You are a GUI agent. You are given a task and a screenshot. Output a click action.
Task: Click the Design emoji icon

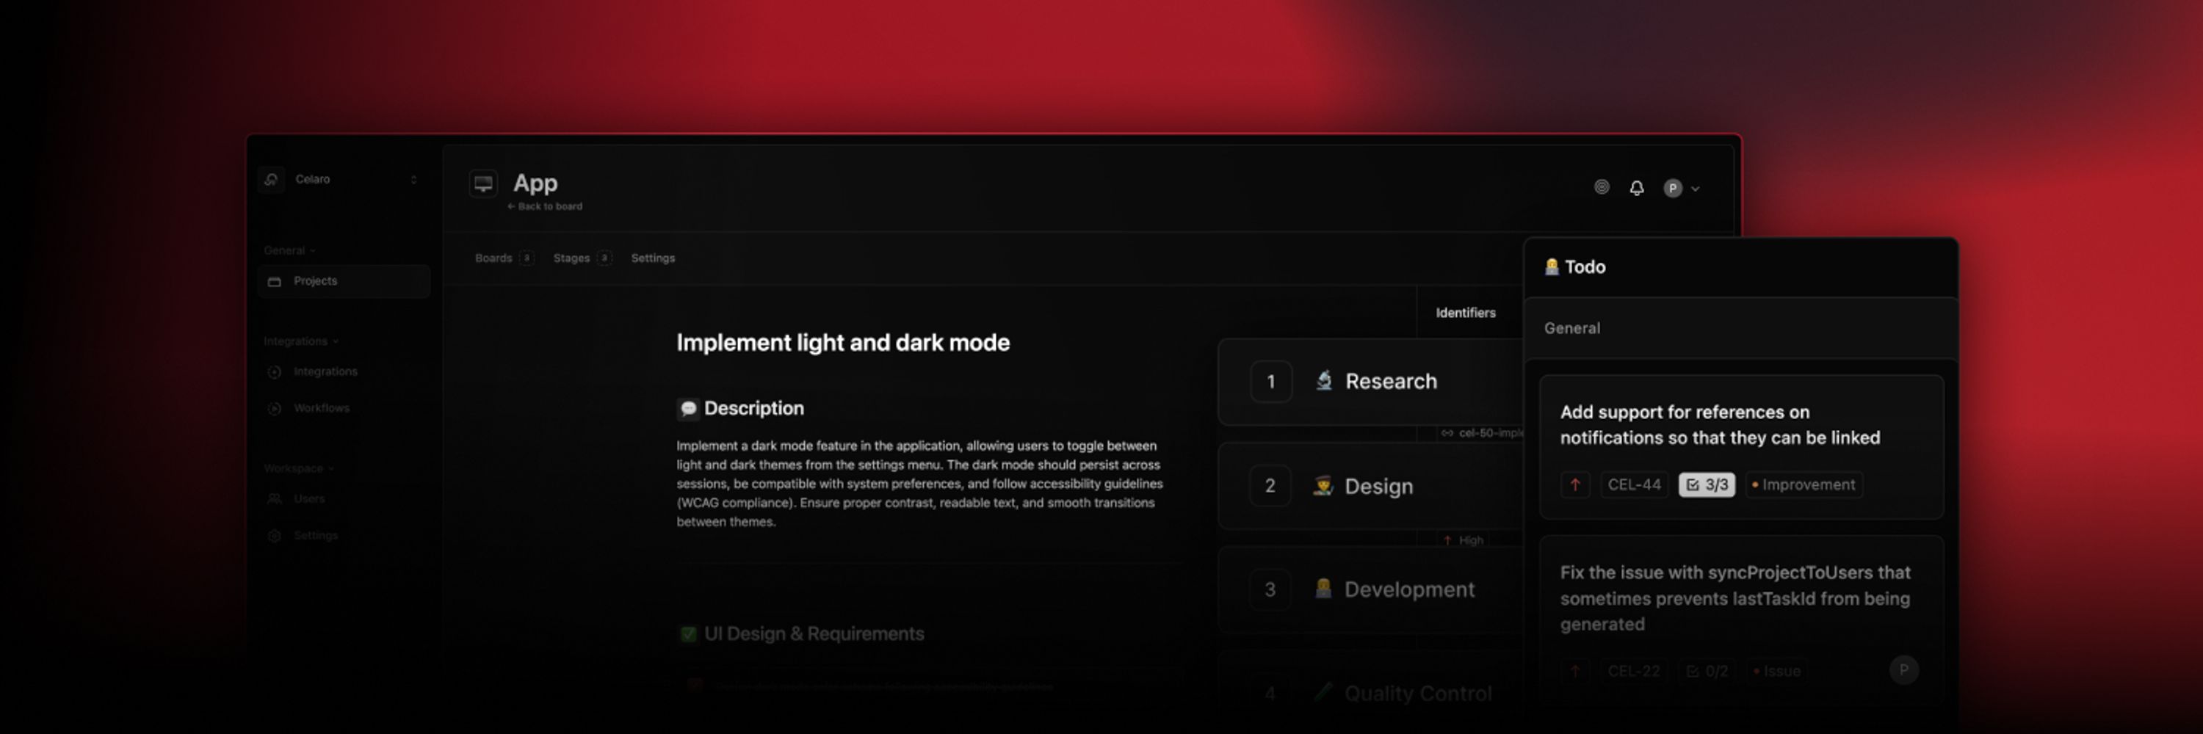click(x=1323, y=486)
